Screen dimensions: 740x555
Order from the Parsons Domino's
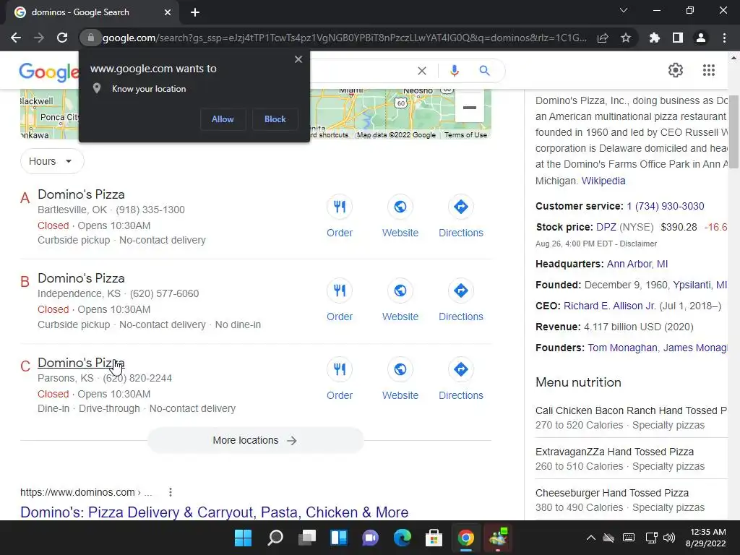pyautogui.click(x=340, y=379)
